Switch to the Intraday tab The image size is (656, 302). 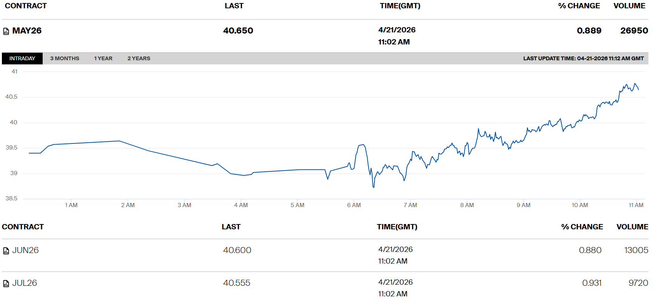pyautogui.click(x=22, y=58)
